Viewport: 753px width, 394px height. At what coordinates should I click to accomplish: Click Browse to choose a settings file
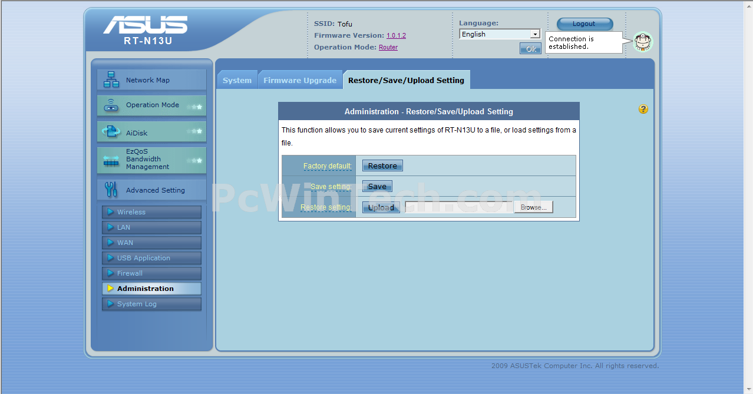tap(534, 207)
